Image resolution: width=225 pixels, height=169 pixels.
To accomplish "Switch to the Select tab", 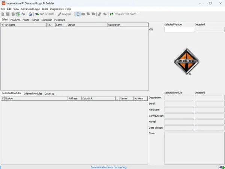I will (x=5, y=19).
